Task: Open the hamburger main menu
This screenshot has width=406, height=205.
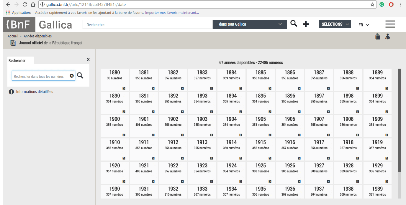Action: 390,24
